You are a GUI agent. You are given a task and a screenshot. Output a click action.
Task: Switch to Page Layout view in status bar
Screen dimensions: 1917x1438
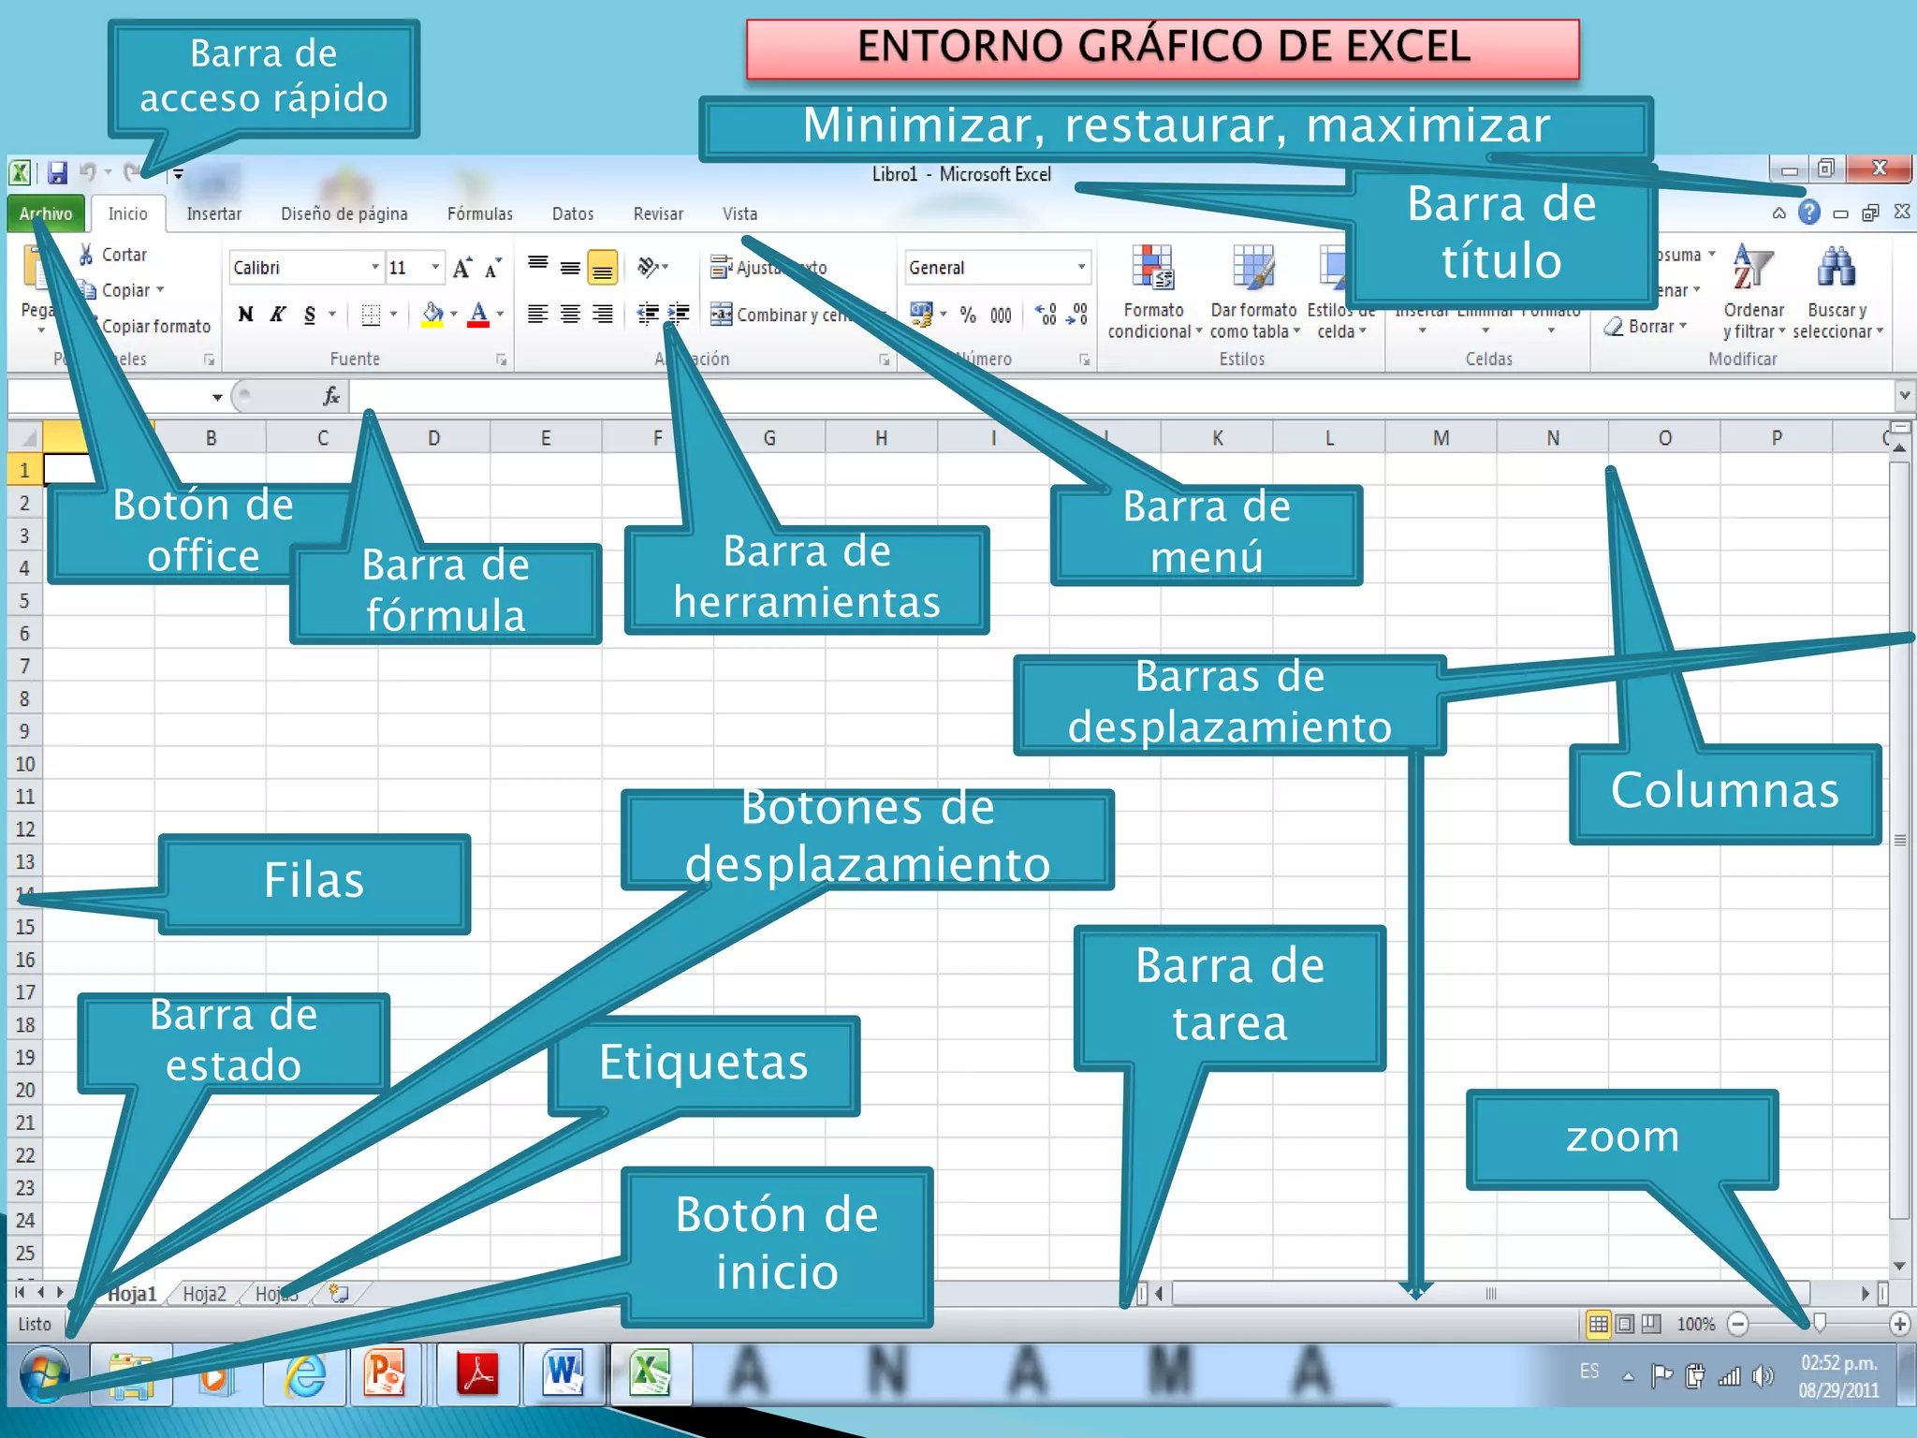(x=1625, y=1324)
